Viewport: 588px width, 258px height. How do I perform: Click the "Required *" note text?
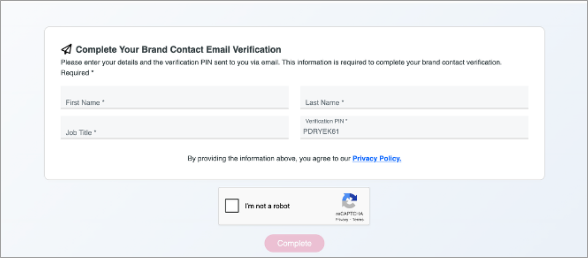(77, 73)
